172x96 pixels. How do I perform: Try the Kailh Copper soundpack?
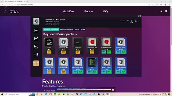[104, 72]
